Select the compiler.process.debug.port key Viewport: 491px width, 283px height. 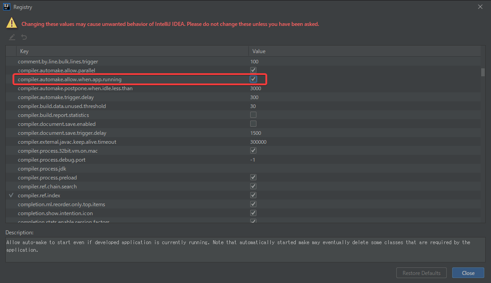point(51,160)
